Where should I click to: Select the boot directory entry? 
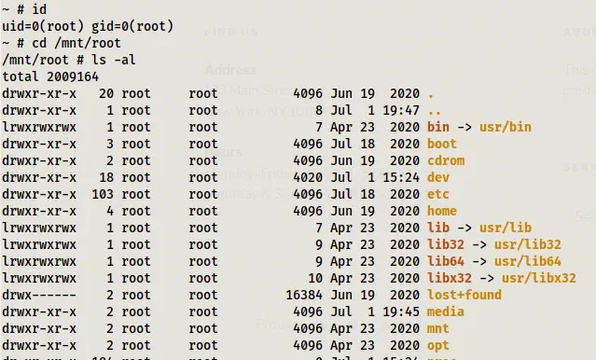point(441,144)
